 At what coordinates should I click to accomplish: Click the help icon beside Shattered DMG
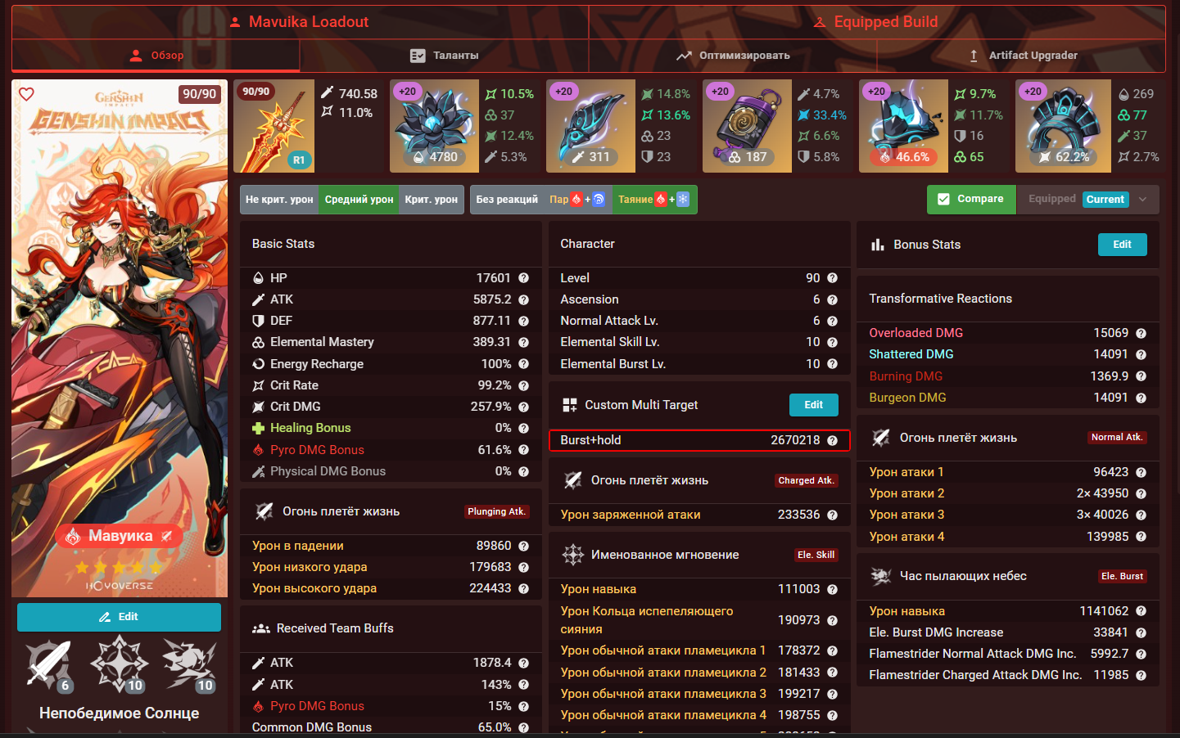tap(1141, 354)
